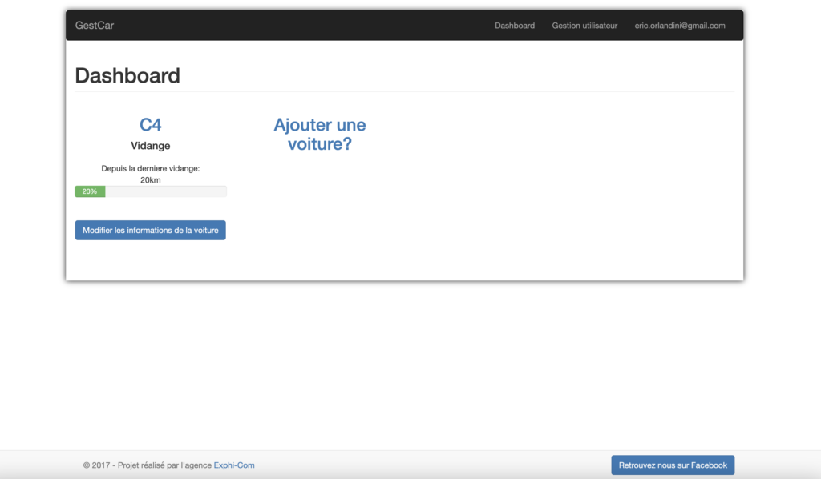Select the Vidange label under C4

tap(150, 145)
